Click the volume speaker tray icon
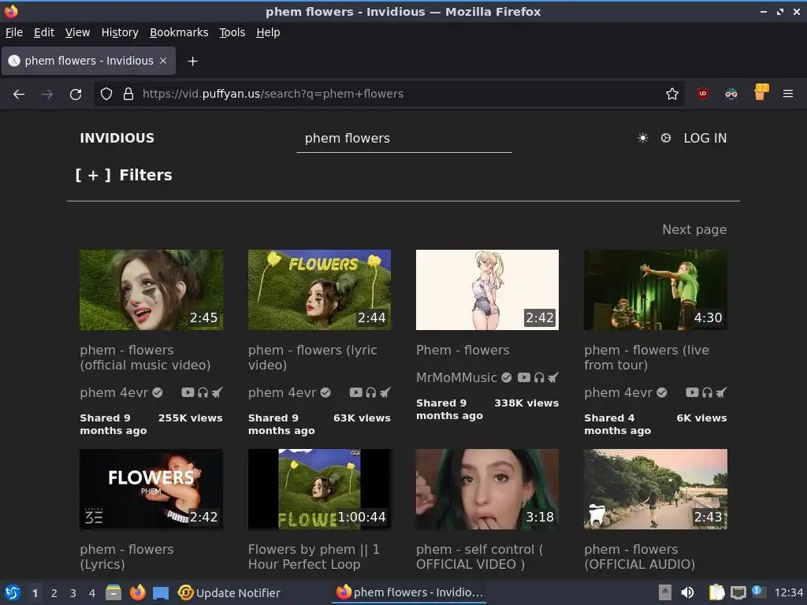This screenshot has height=605, width=807. coord(687,592)
